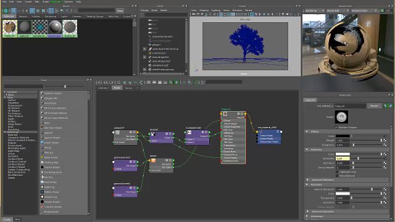Expand the Anisotropy section
The height and width of the screenshot is (222, 395).
pyautogui.click(x=307, y=216)
